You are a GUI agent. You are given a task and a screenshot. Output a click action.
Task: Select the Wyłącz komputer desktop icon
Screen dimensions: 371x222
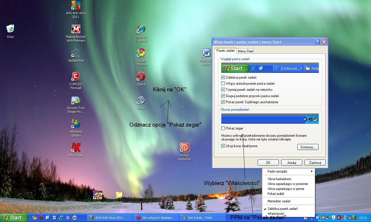pos(184,152)
